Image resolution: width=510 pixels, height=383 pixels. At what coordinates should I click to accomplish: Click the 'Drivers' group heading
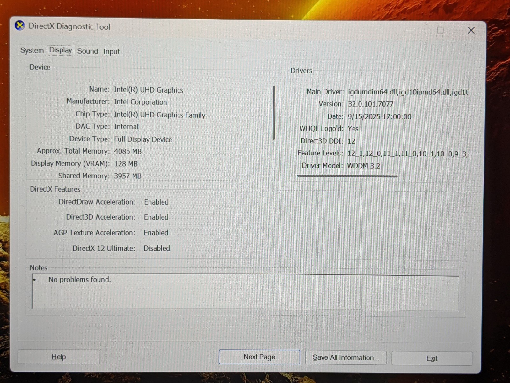point(301,71)
